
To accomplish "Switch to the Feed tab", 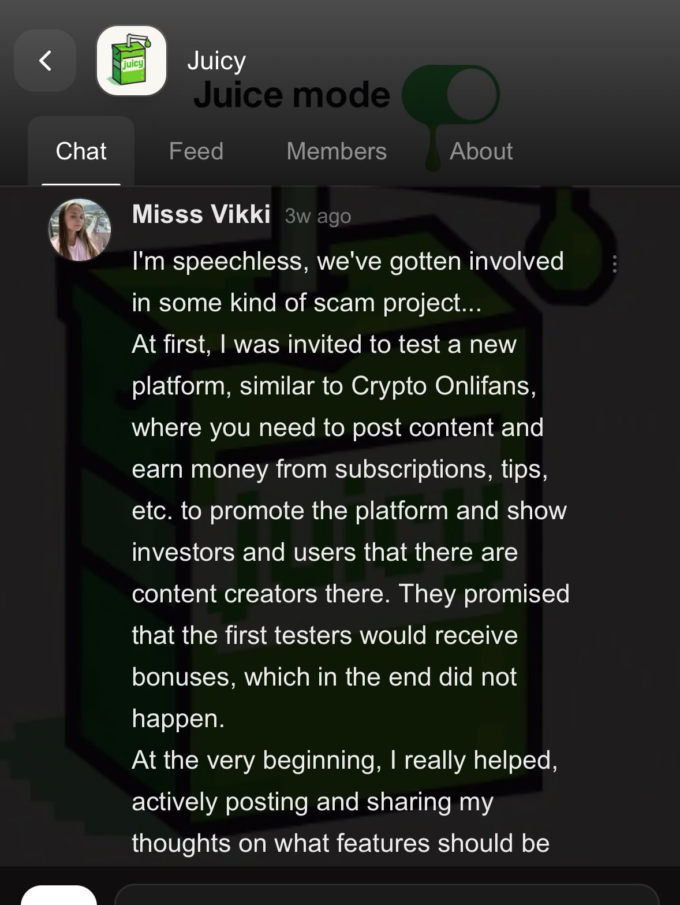I will point(196,151).
